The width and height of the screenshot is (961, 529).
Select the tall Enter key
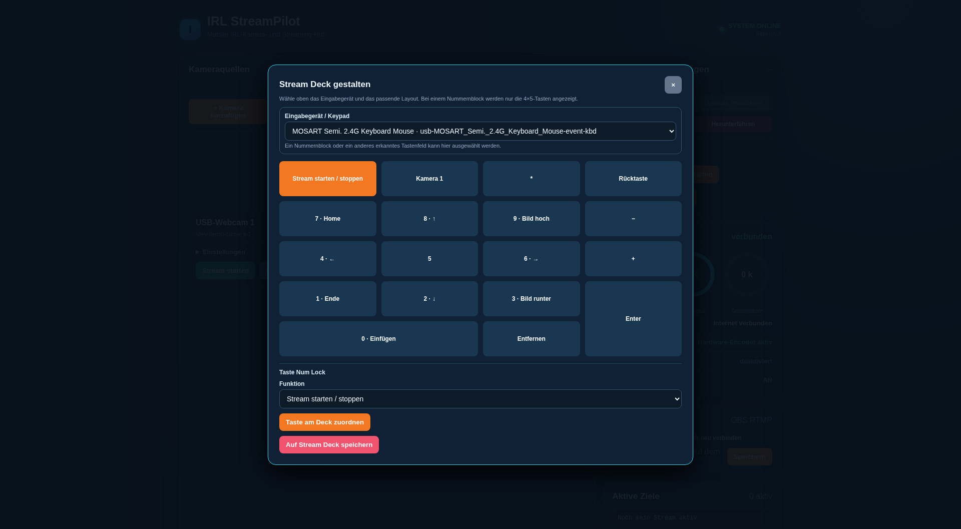(x=633, y=319)
